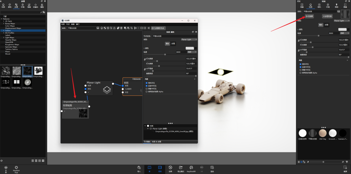
Task: Open Planar Light type dropdown in Material Graph
Action: tap(189, 39)
